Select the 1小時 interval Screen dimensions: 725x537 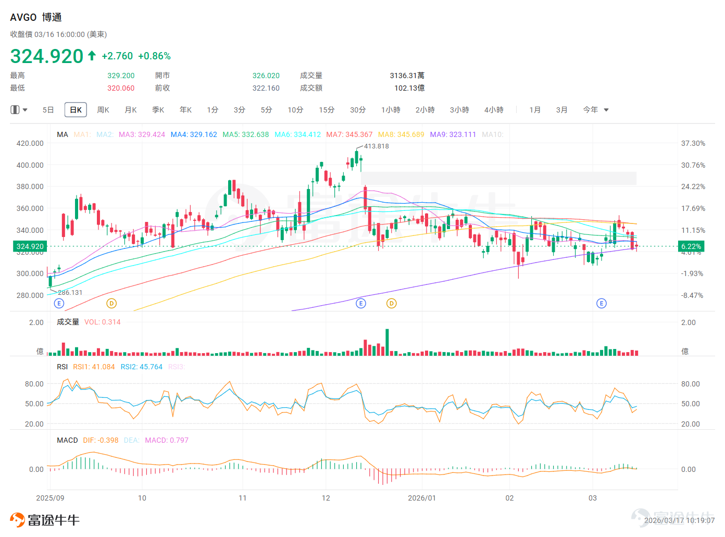pyautogui.click(x=391, y=110)
